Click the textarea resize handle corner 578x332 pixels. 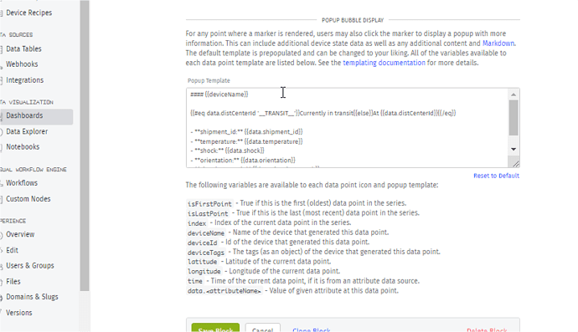tap(515, 164)
